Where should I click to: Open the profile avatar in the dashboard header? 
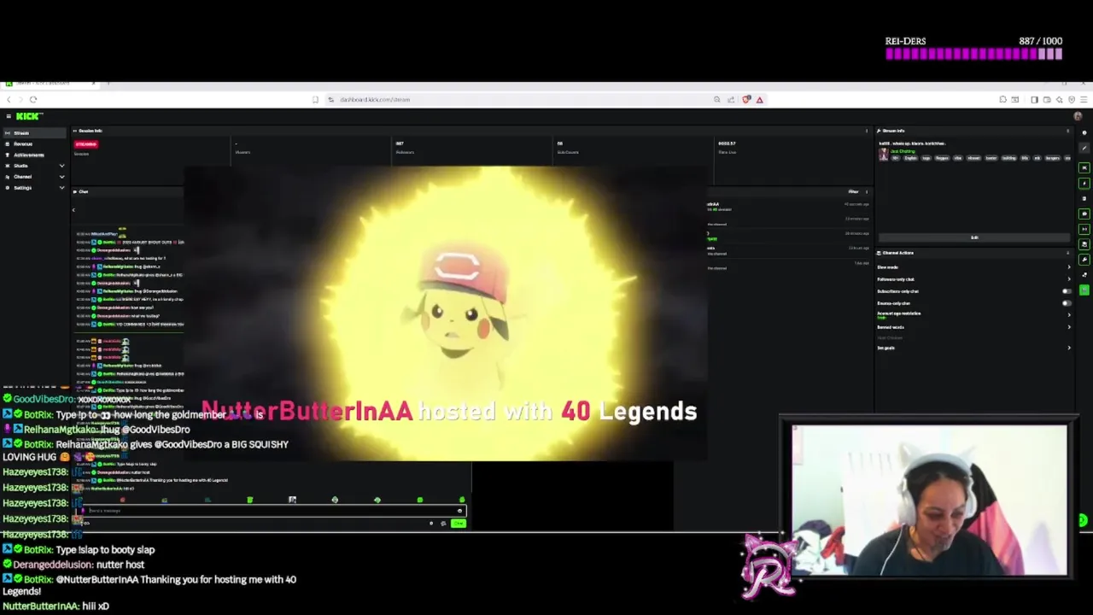pos(1078,116)
